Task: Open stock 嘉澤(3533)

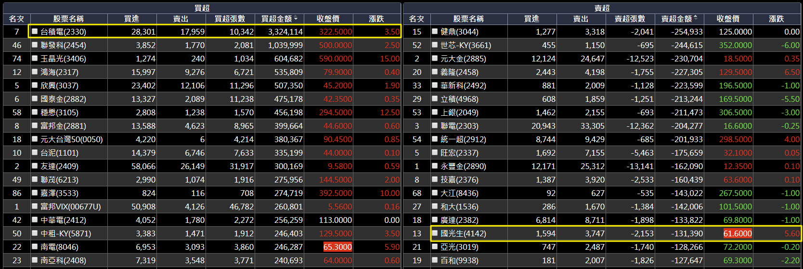Action: (x=59, y=193)
